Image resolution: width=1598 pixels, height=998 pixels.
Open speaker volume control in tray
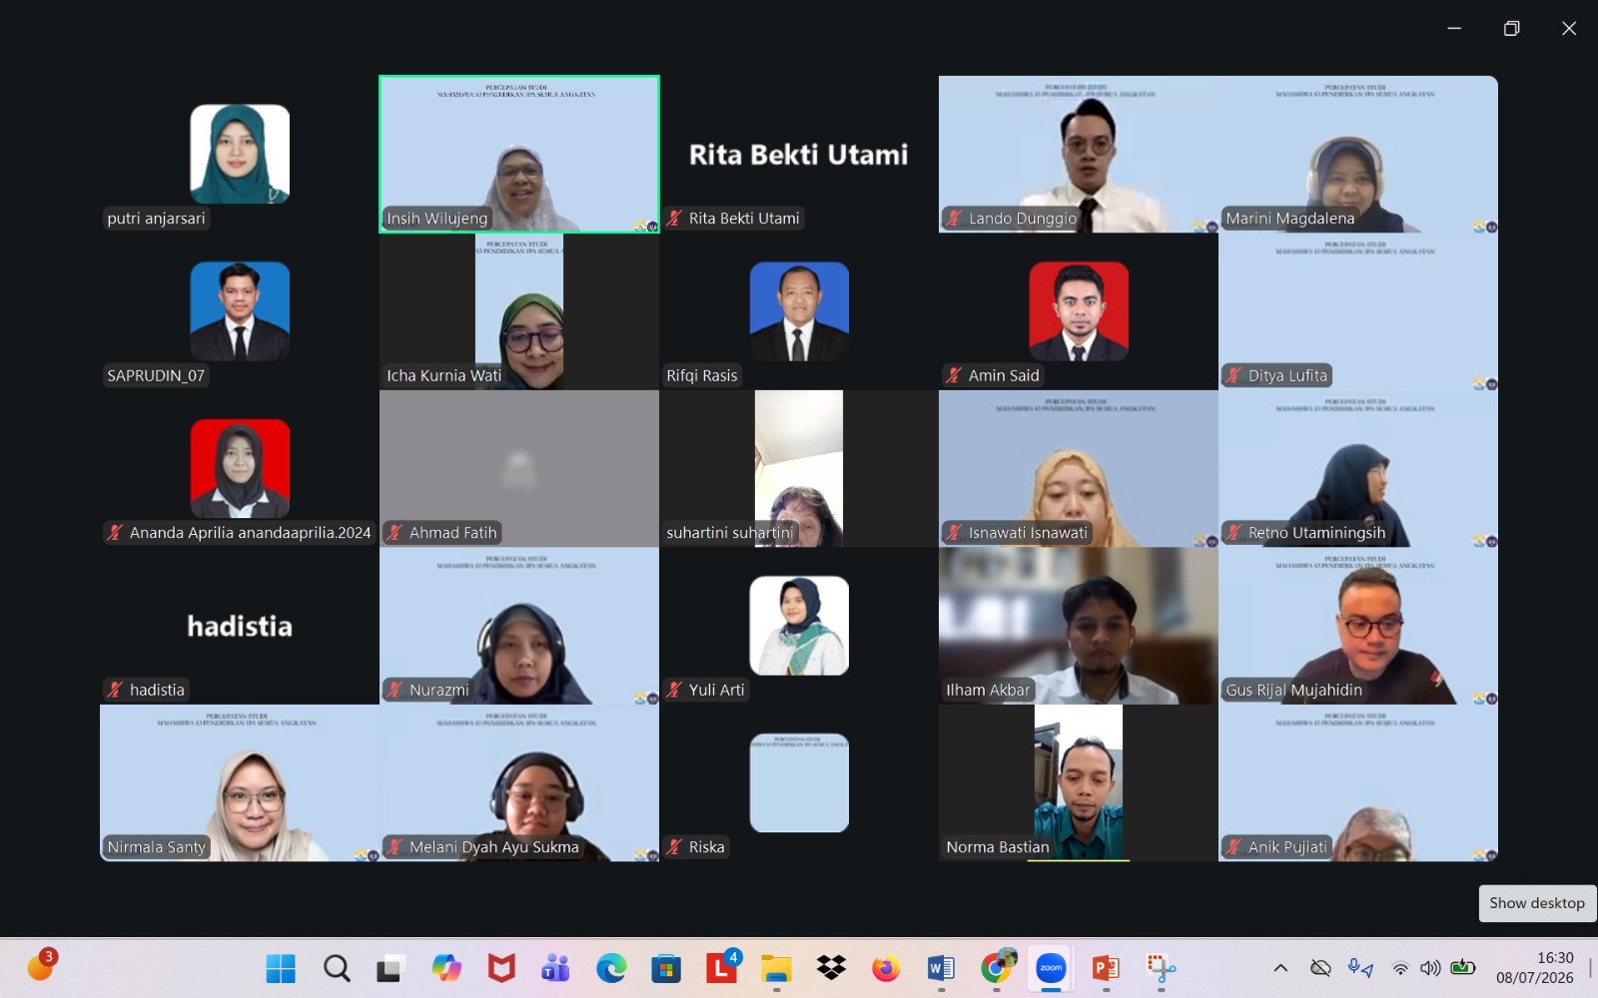pos(1431,968)
